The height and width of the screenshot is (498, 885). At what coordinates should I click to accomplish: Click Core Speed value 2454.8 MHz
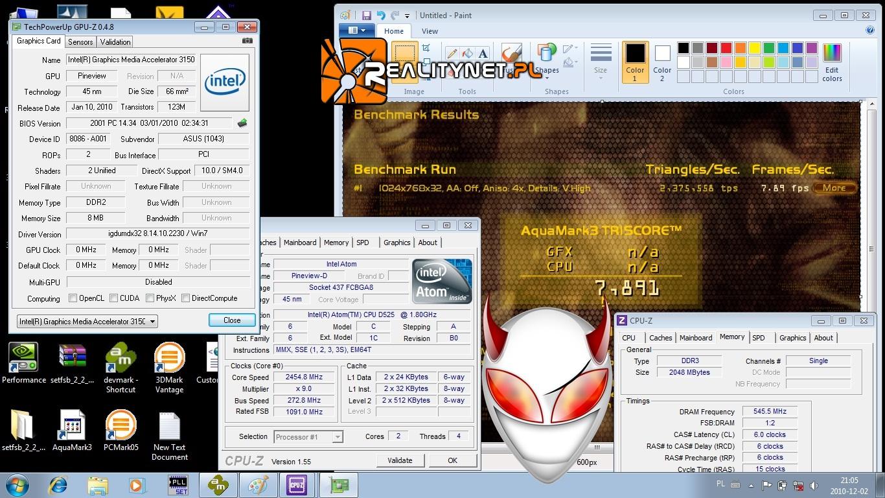305,377
